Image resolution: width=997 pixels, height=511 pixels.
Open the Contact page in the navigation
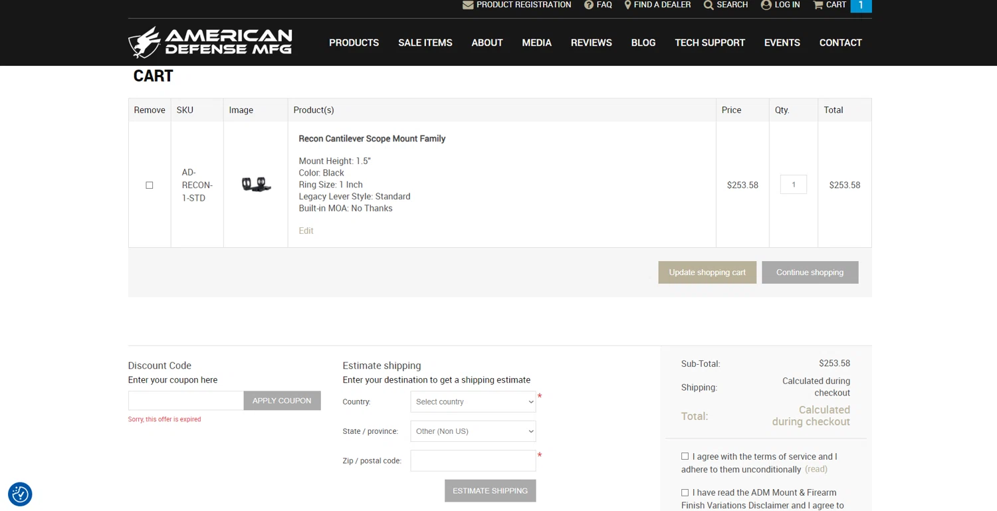coord(841,43)
